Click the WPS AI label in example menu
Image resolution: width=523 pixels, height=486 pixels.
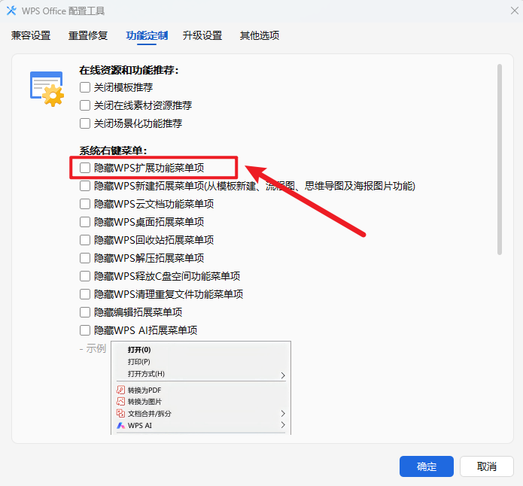pos(140,425)
